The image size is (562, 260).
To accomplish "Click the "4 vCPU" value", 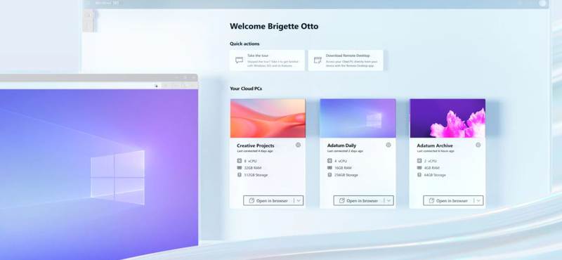I will 341,162.
